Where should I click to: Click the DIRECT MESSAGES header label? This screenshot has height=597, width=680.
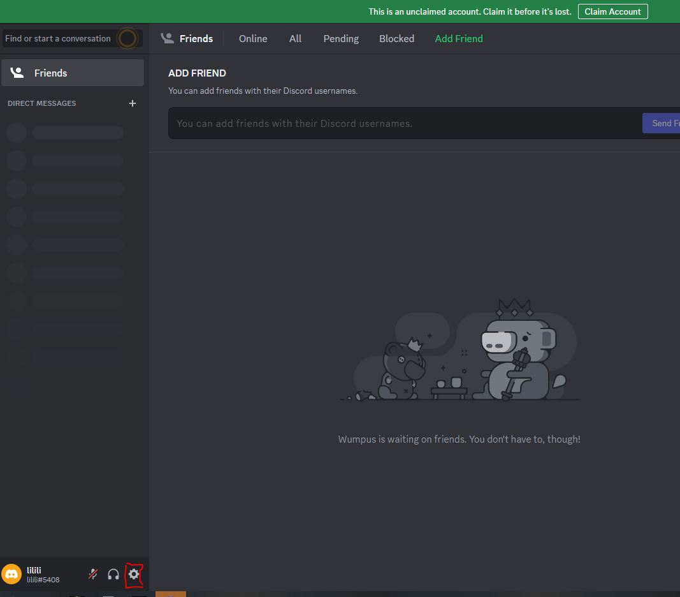click(41, 103)
